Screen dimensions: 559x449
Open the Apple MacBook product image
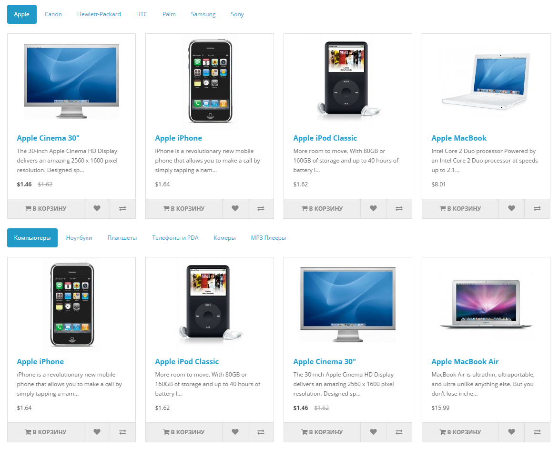[486, 82]
